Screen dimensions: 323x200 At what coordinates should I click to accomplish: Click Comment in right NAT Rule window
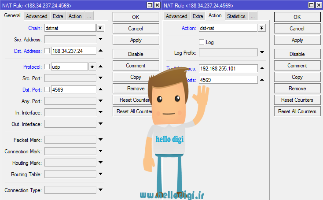point(297,66)
